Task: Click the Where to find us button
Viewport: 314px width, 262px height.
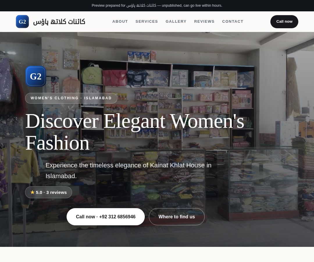Action: (177, 217)
